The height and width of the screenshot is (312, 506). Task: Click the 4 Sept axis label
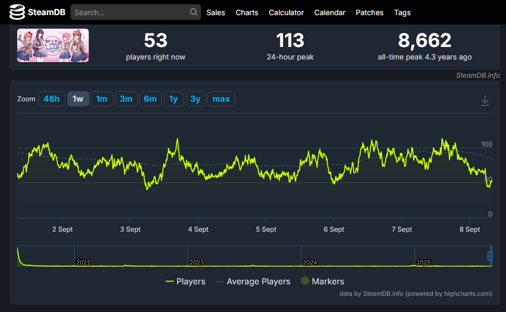click(198, 229)
